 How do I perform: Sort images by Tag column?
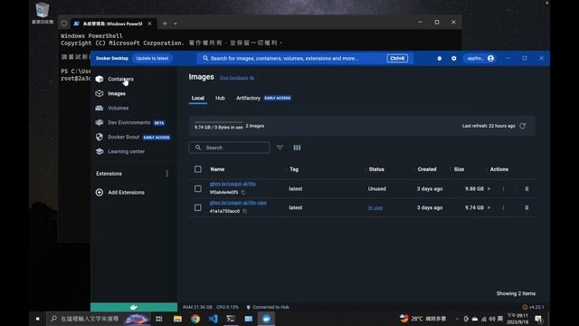294,169
